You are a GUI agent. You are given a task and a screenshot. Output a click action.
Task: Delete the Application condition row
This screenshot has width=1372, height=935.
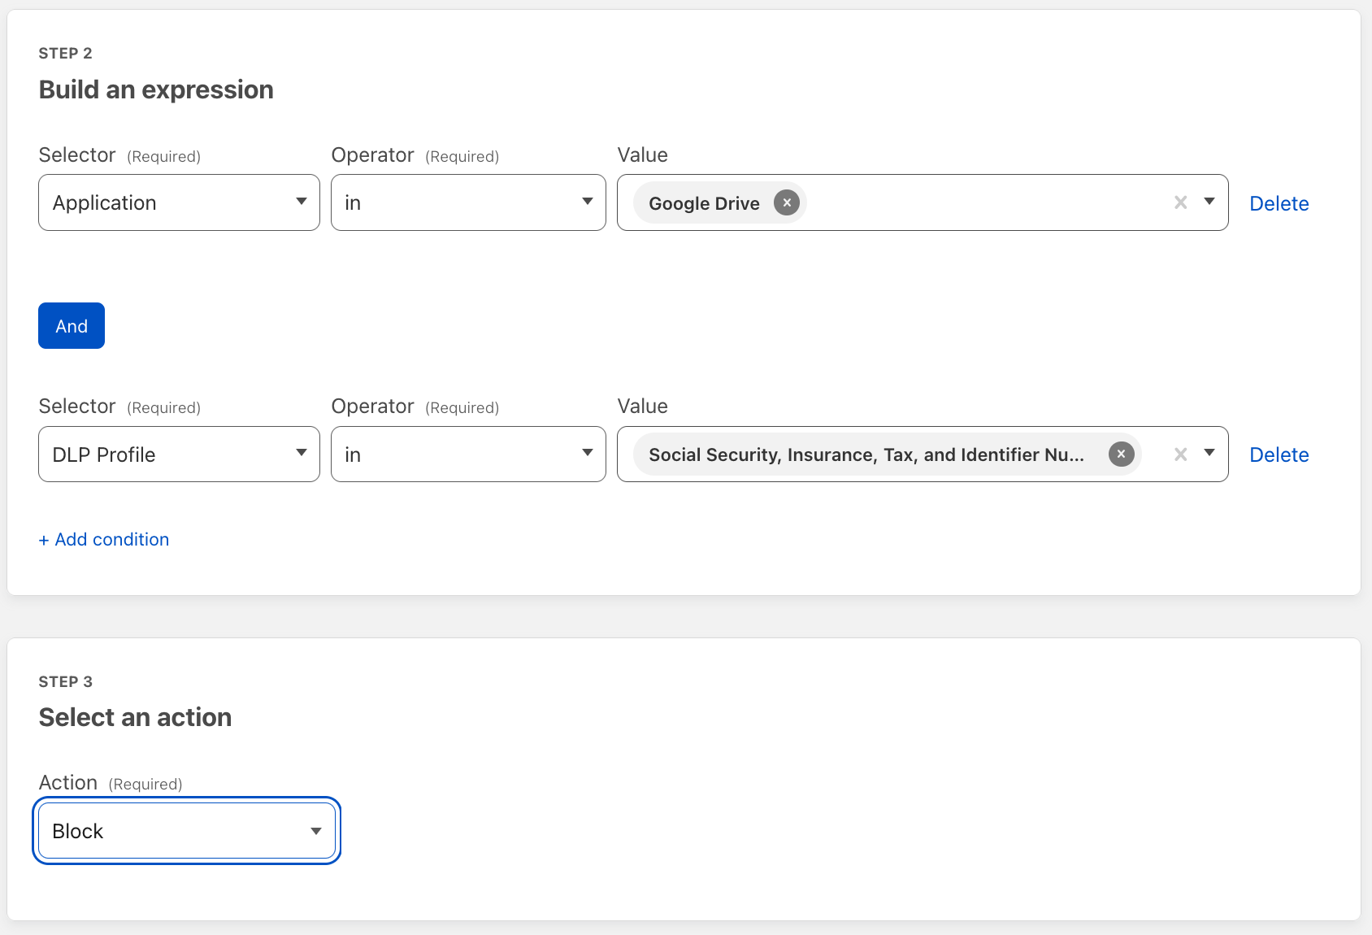1279,203
